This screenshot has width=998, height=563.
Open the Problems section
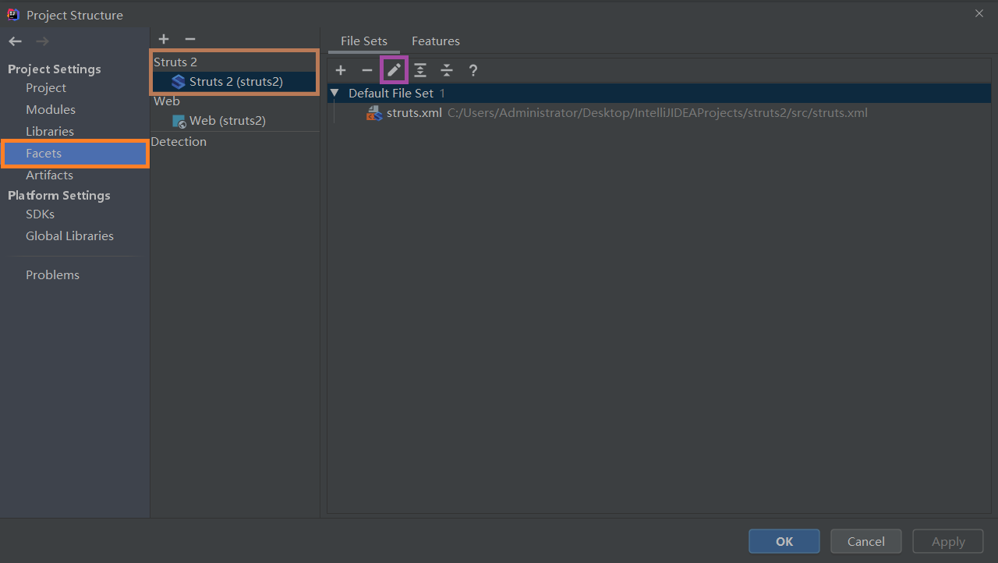click(x=52, y=275)
